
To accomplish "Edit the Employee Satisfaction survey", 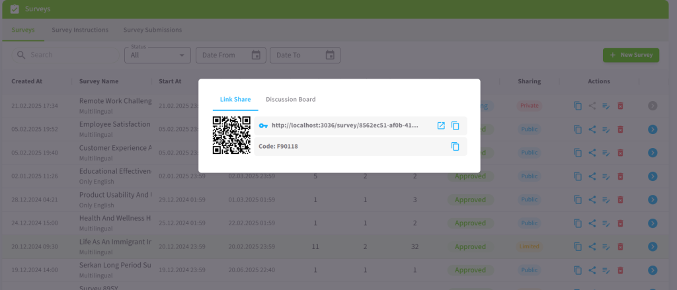I will [x=606, y=129].
